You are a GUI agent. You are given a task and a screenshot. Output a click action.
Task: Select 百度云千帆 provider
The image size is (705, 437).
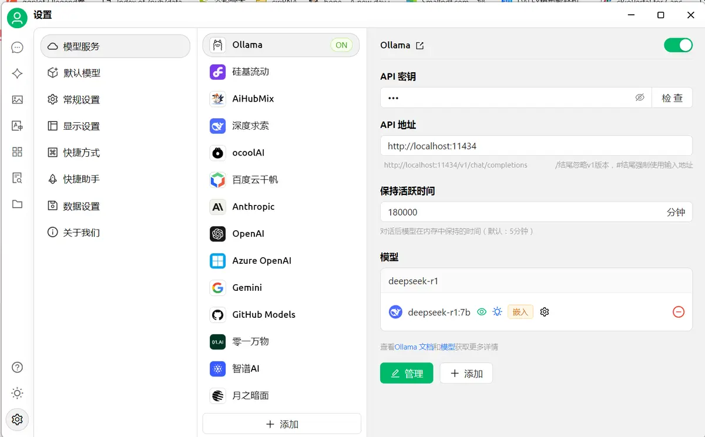(x=281, y=180)
